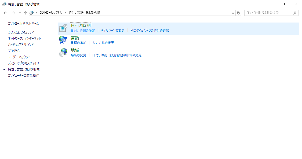
Task: Click the search magnifier icon
Action: pyautogui.click(x=294, y=13)
